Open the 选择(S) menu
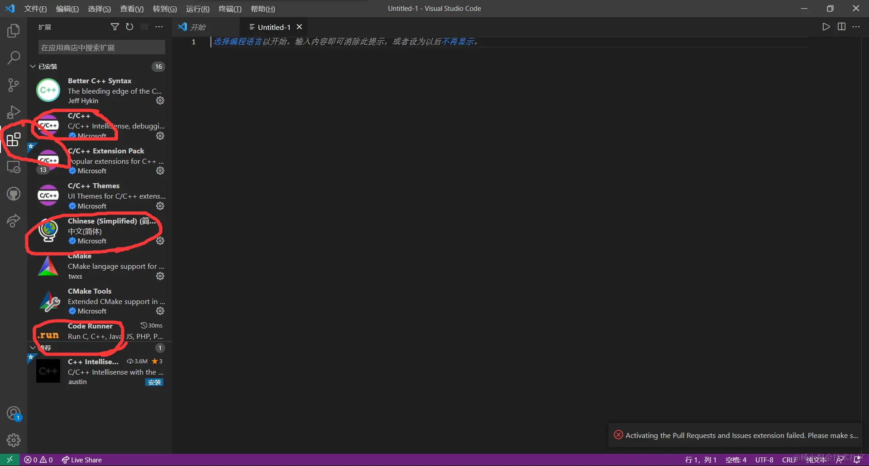This screenshot has height=466, width=869. coord(99,9)
